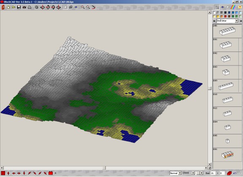Go to previous brick category with left arrow
This screenshot has width=243, height=177.
[x=214, y=21]
